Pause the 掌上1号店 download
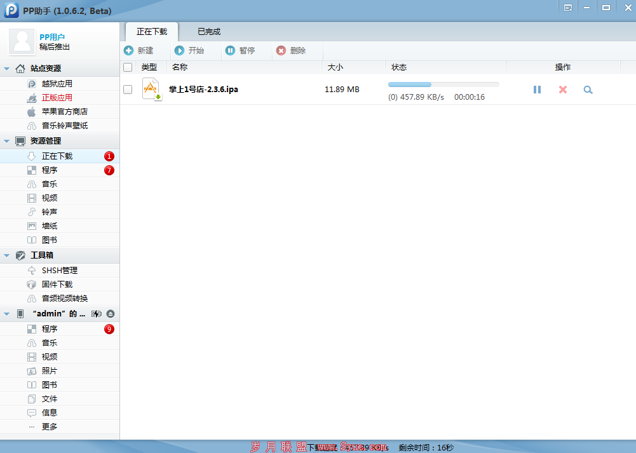Screen dimensions: 636x453 pyautogui.click(x=537, y=90)
